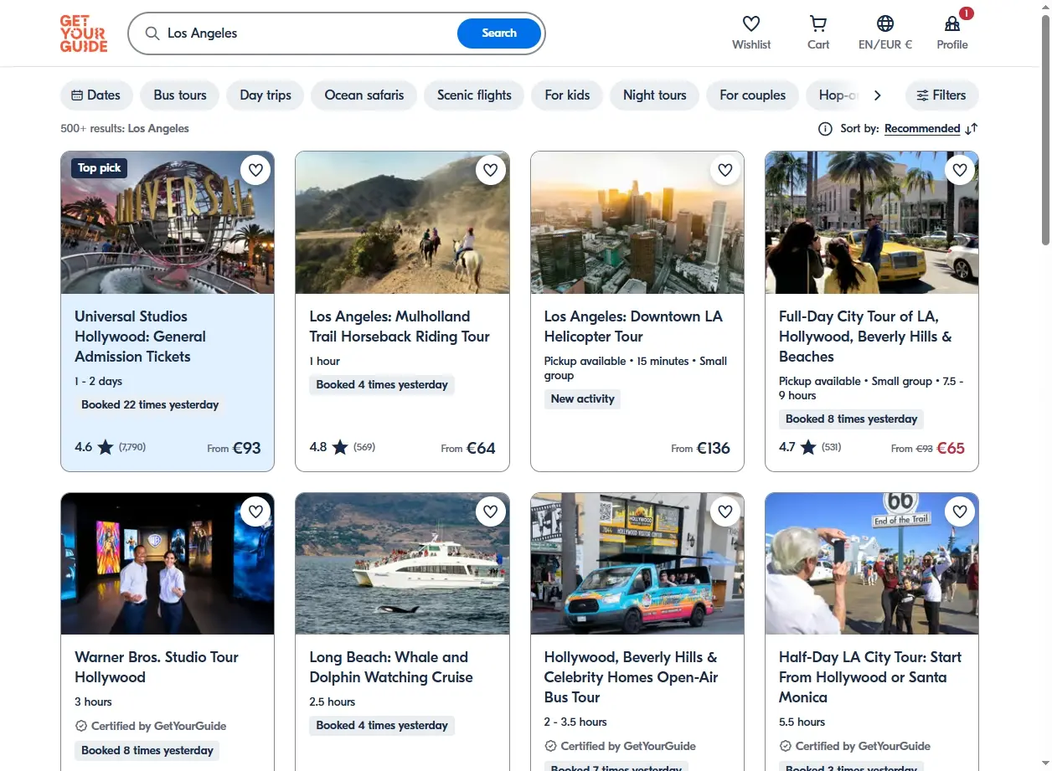Open Warner Bros. Studio Tour Hollywood title

pyautogui.click(x=157, y=667)
